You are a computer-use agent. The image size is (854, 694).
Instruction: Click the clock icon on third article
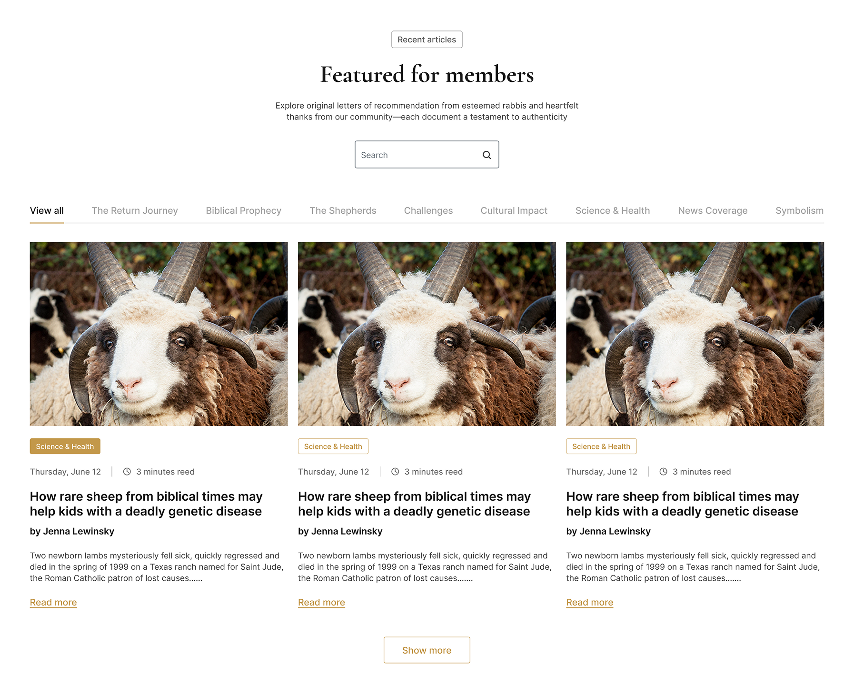(x=663, y=472)
